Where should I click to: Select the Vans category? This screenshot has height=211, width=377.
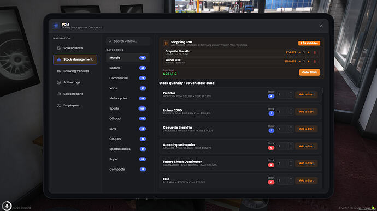128,88
